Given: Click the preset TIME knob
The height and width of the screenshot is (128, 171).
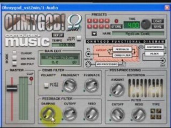Looking at the screenshot, I should pyautogui.click(x=146, y=24).
